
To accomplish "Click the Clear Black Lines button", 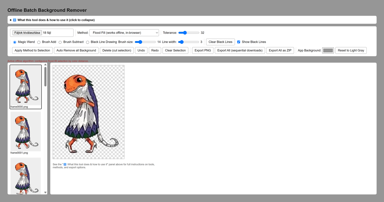I will (220, 42).
